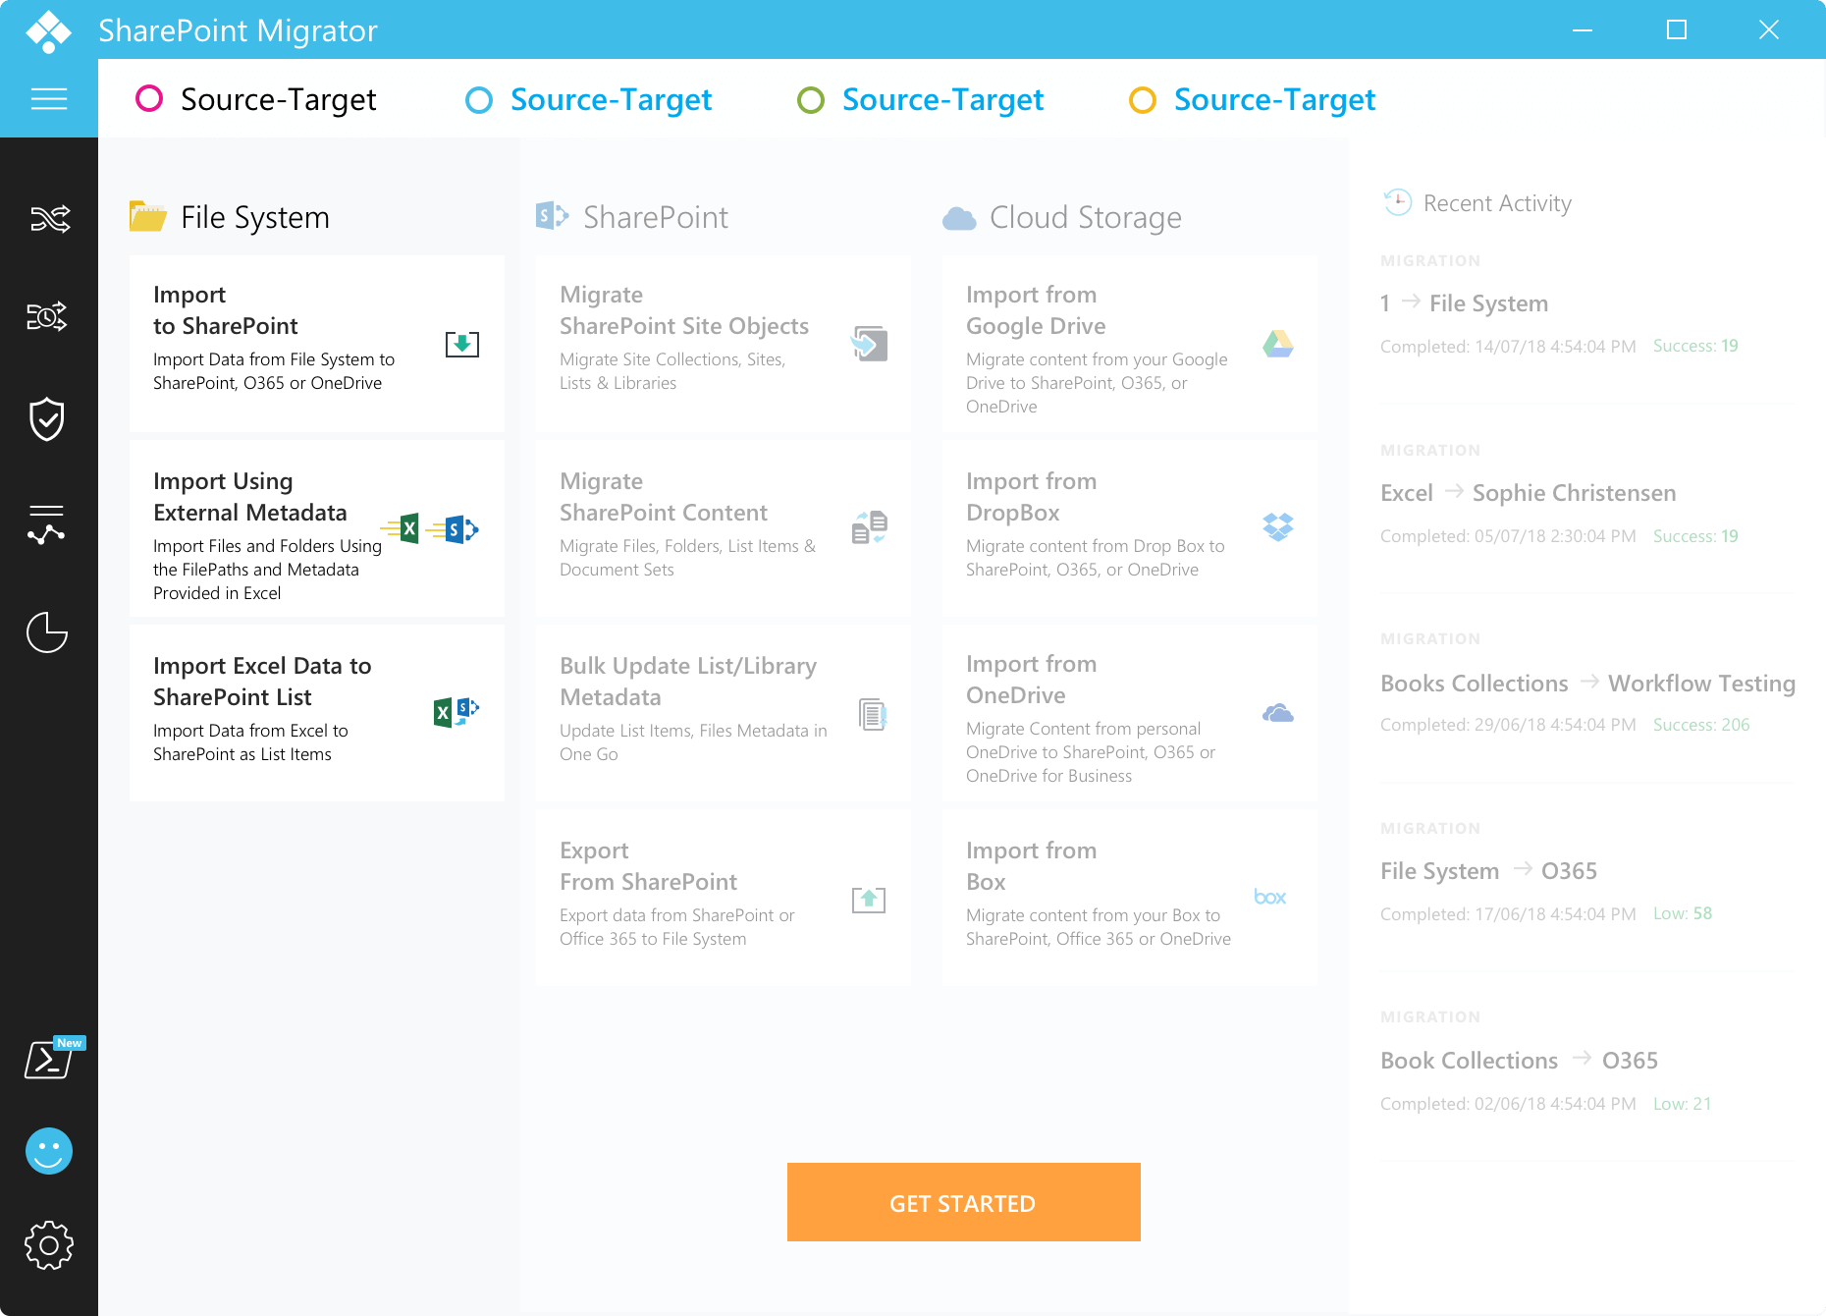Click the OneDrive cloud logo icon
This screenshot has width=1826, height=1316.
pos(1277,713)
